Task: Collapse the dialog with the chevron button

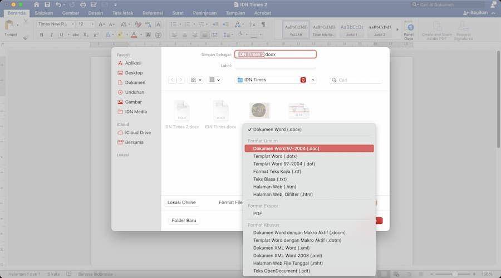Action: click(313, 80)
